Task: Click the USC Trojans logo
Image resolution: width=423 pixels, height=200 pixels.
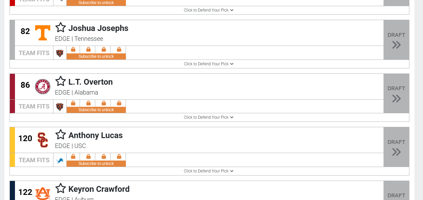Action: click(43, 140)
